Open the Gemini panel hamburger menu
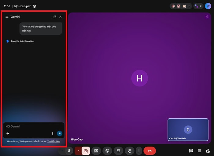Viewport: 214px width, 156px height. 7,17
